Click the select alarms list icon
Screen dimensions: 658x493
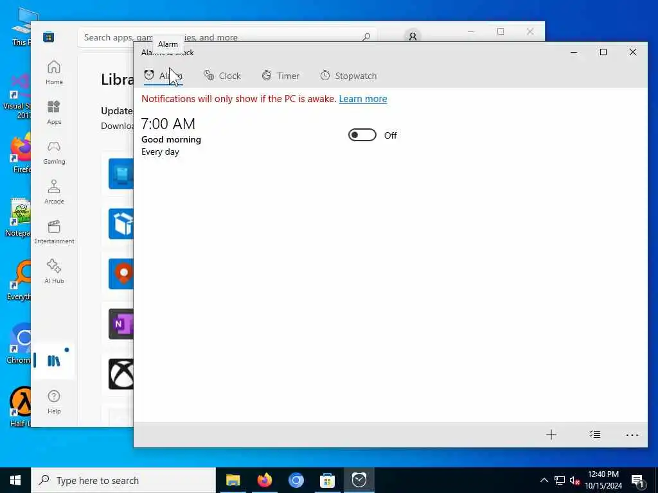pos(594,435)
